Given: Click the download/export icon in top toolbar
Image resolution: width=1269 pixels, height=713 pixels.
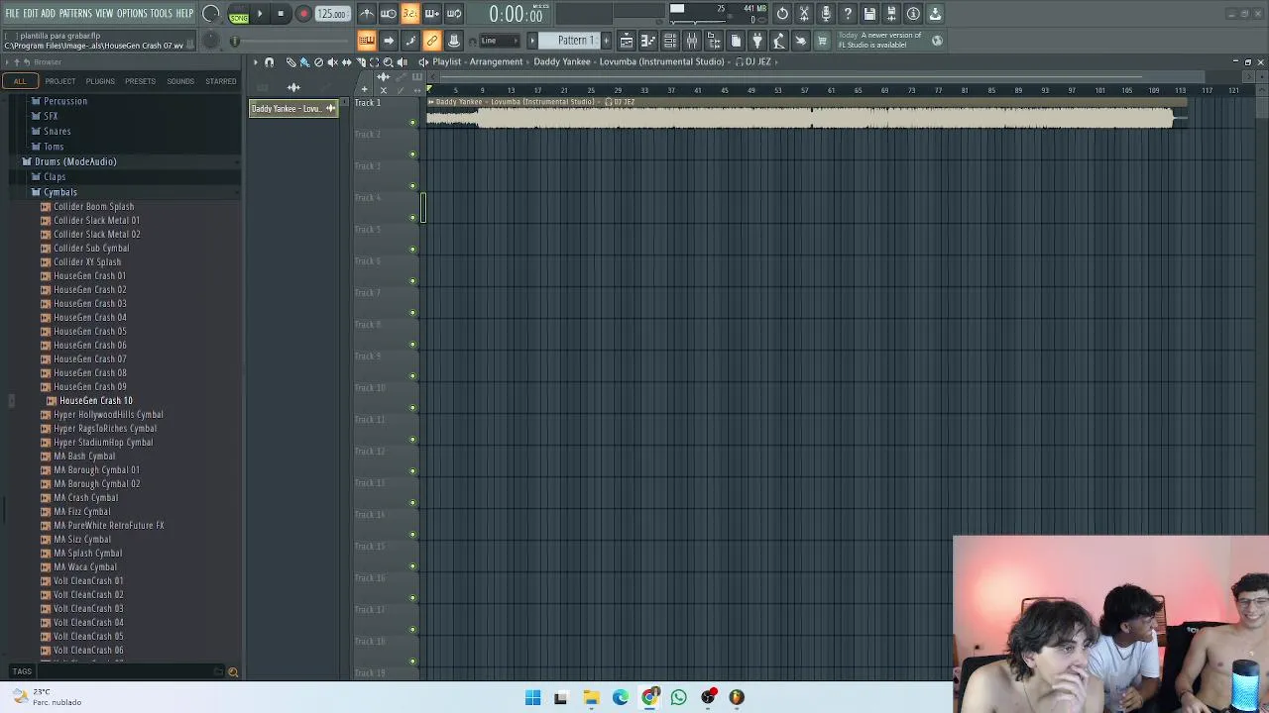Looking at the screenshot, I should pyautogui.click(x=935, y=14).
